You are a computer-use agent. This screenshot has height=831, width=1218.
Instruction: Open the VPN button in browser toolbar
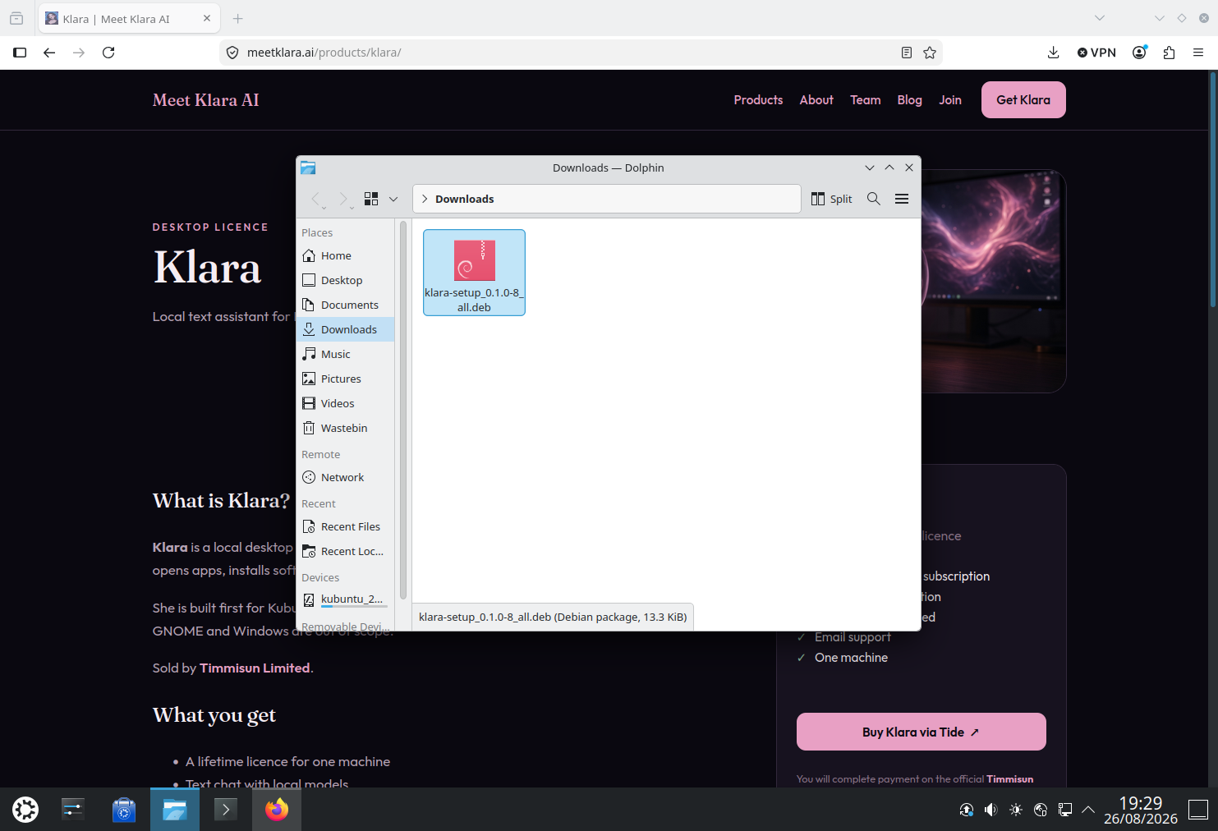[x=1096, y=53]
